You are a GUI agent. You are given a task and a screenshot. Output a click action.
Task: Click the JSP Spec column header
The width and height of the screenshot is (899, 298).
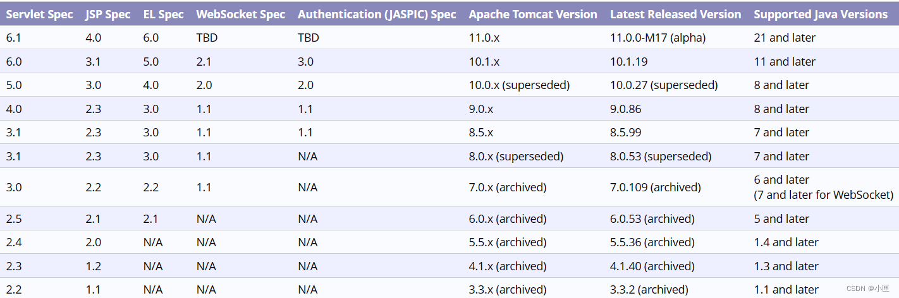coord(107,14)
